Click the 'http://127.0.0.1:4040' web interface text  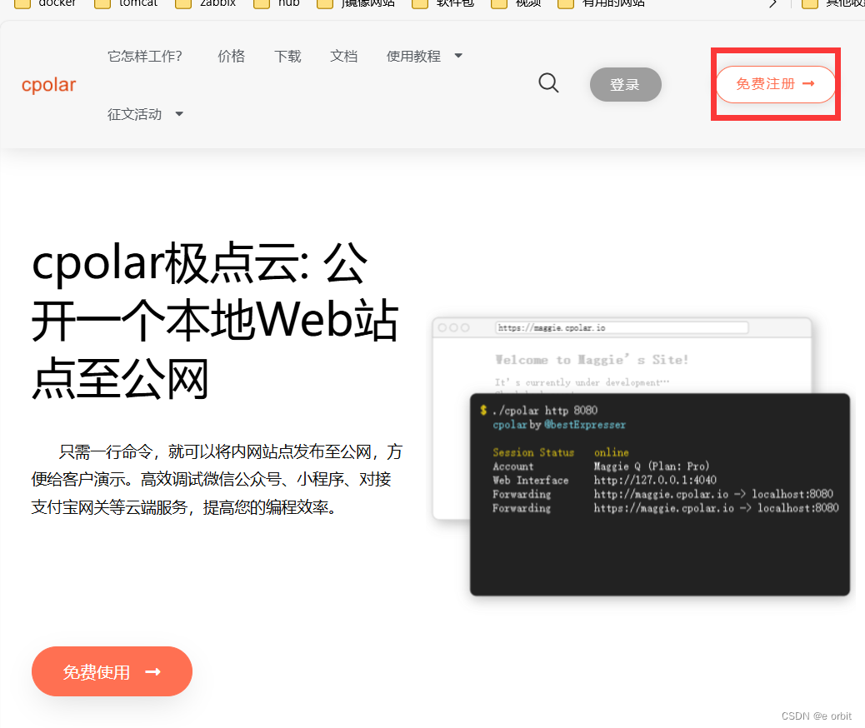click(x=655, y=480)
